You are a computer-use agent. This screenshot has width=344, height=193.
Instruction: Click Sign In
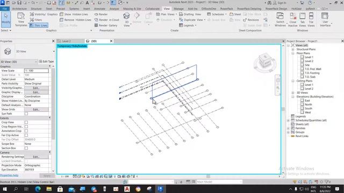point(279,3)
